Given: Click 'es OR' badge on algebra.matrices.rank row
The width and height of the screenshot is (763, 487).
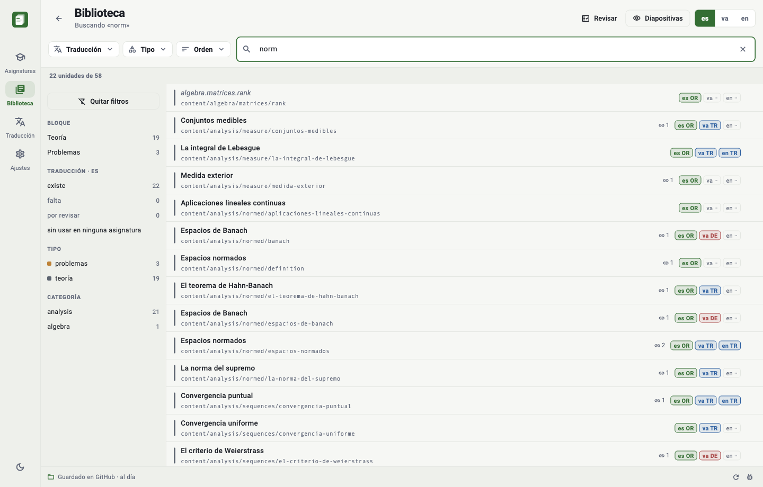Looking at the screenshot, I should coord(690,98).
